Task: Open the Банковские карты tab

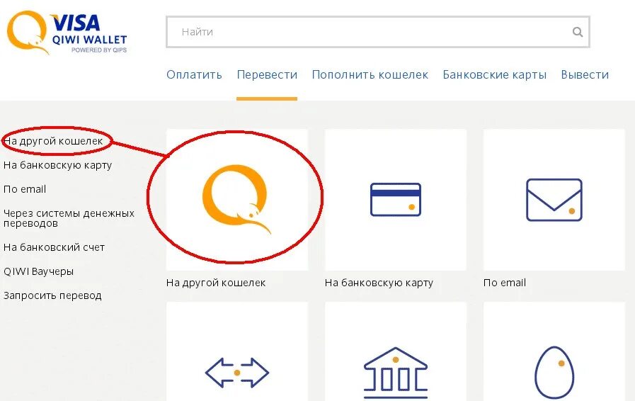Action: coord(494,74)
